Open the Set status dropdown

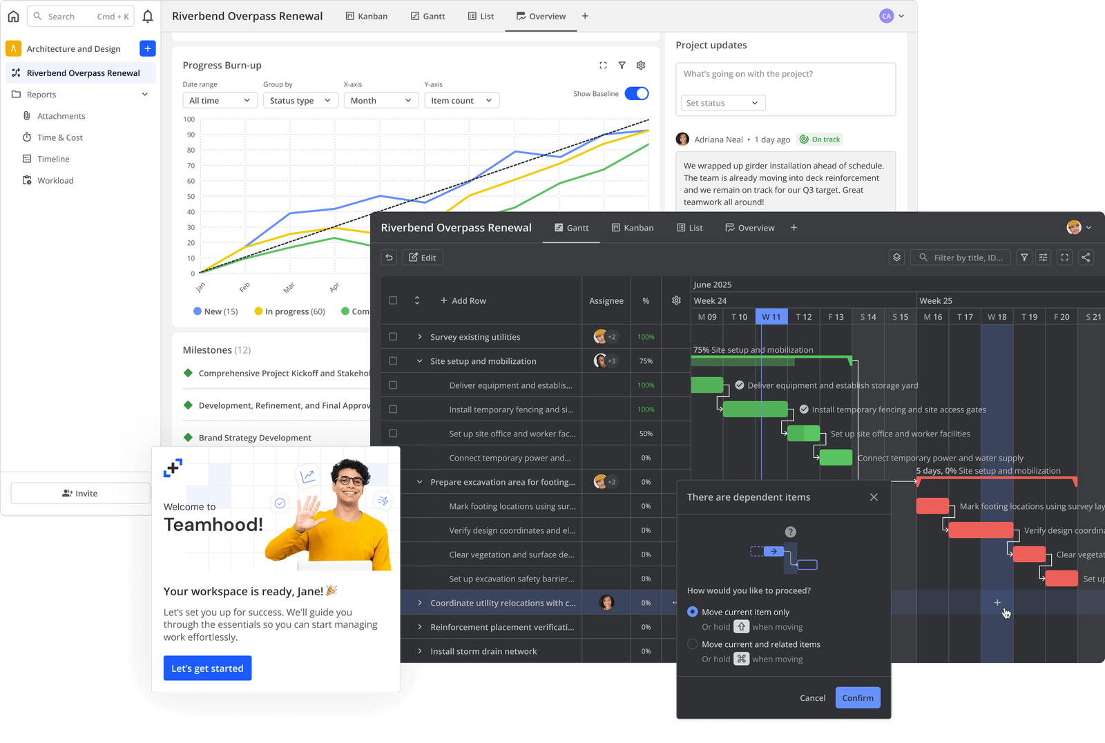pyautogui.click(x=723, y=103)
